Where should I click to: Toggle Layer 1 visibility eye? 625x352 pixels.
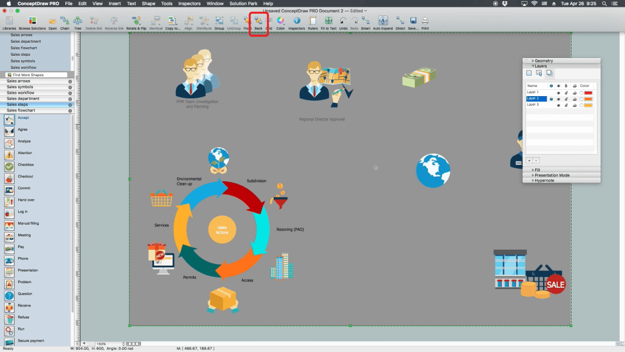tap(559, 93)
